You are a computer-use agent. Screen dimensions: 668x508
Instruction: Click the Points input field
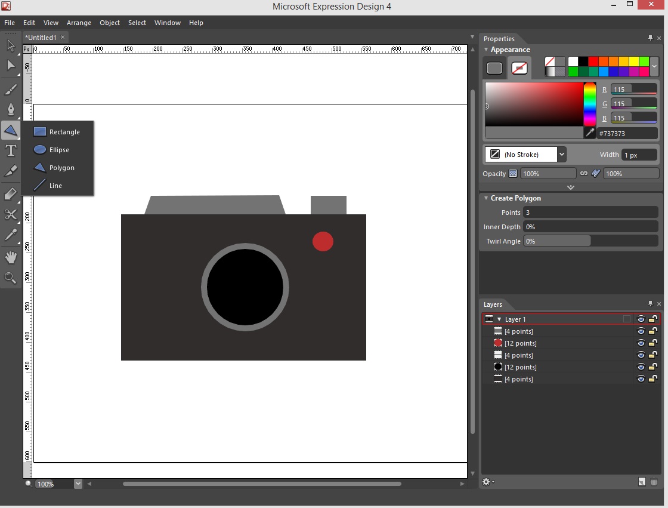click(590, 213)
